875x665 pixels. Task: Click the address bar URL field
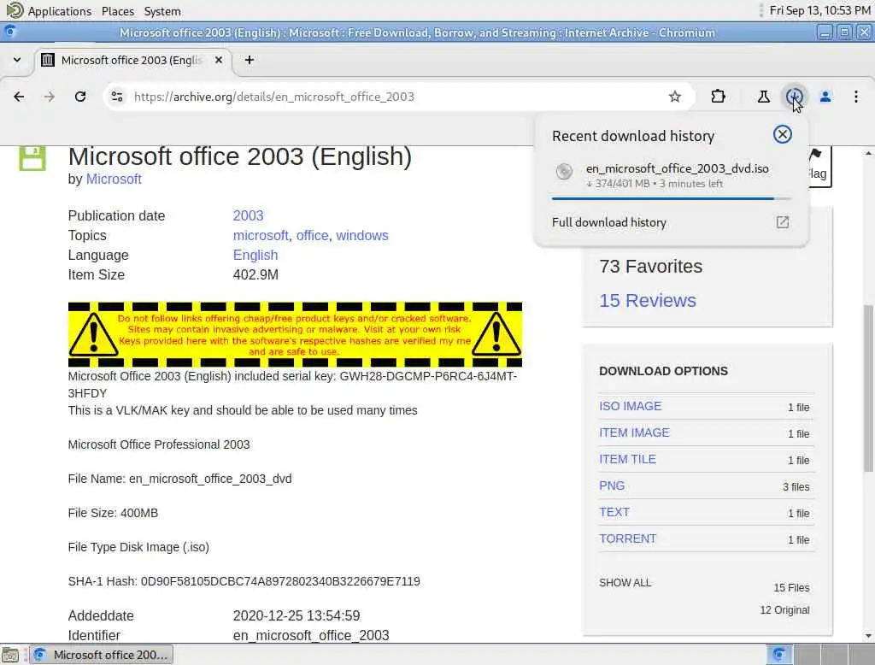pyautogui.click(x=399, y=97)
